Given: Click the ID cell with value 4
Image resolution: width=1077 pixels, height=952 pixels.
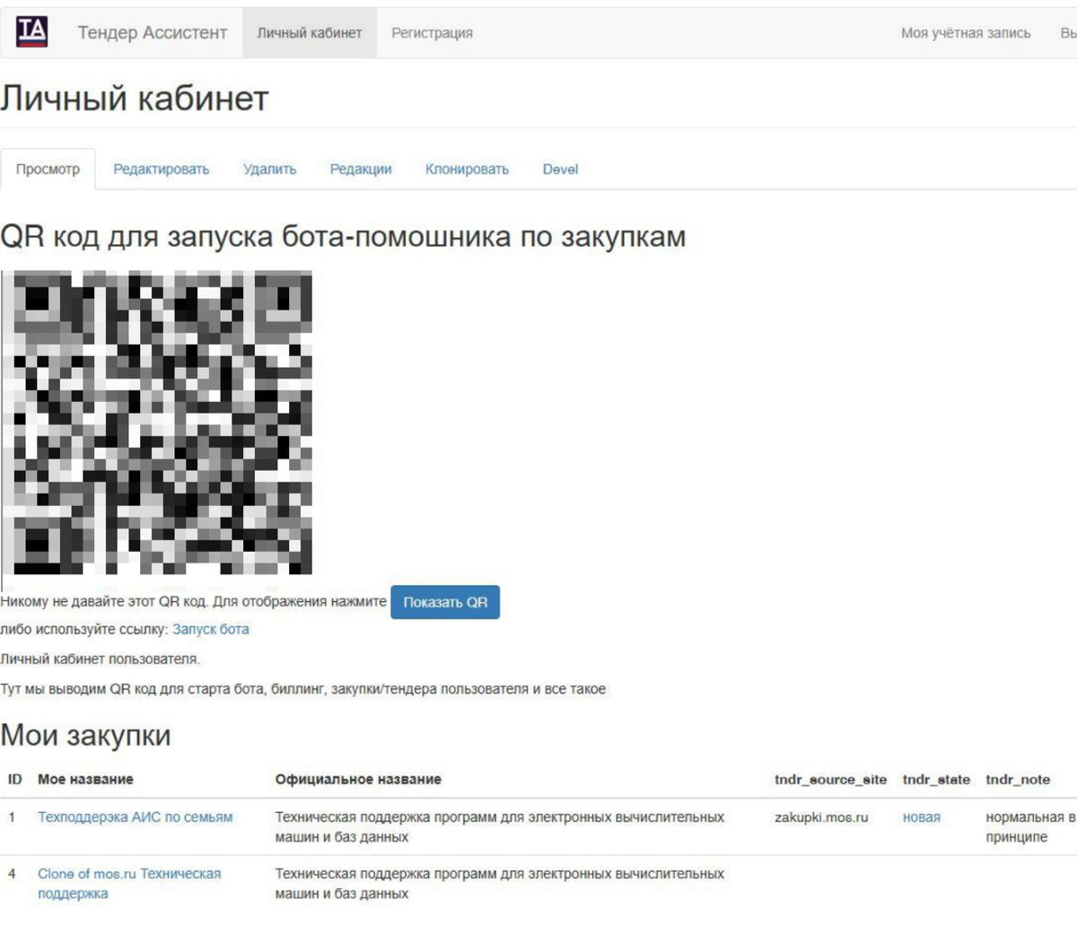Looking at the screenshot, I should (x=13, y=874).
